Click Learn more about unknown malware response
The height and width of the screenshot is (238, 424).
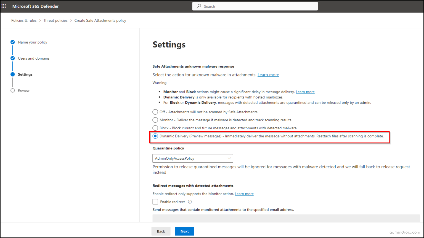(268, 74)
